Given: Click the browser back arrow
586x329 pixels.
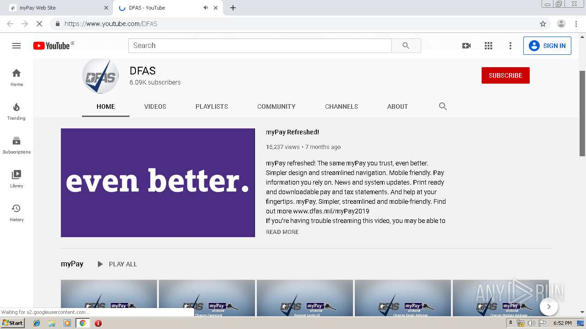Looking at the screenshot, I should click(10, 24).
